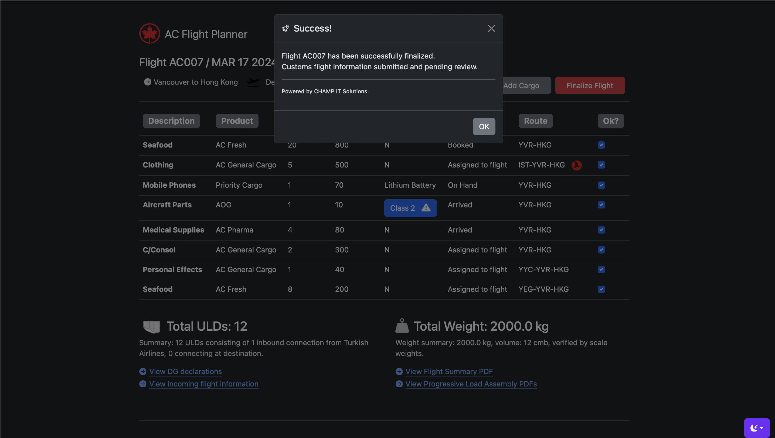The image size is (775, 438).
Task: Click the Description column header
Action: coord(171,121)
